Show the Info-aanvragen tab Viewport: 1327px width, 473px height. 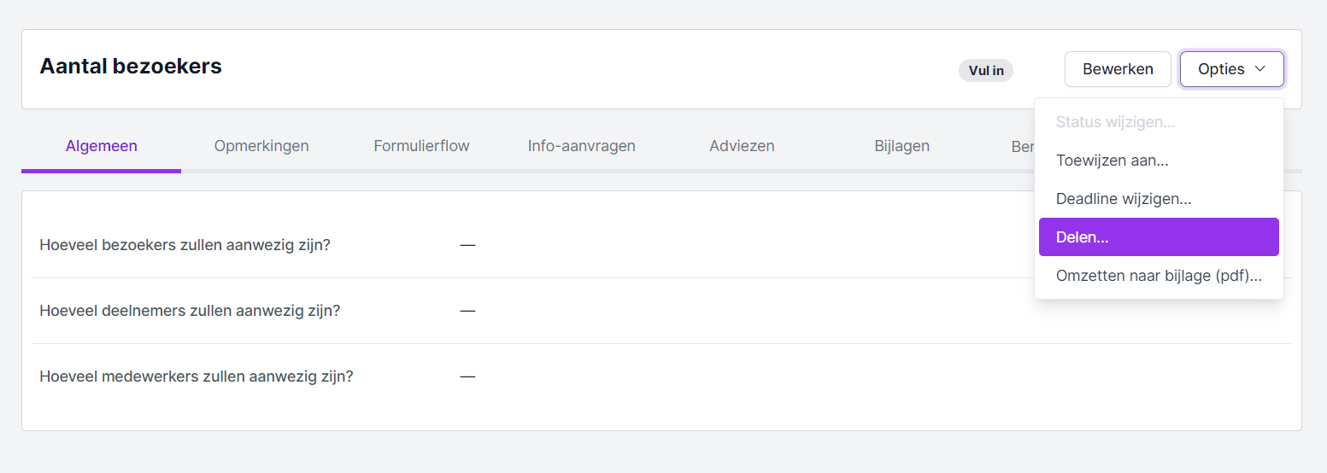click(x=581, y=146)
